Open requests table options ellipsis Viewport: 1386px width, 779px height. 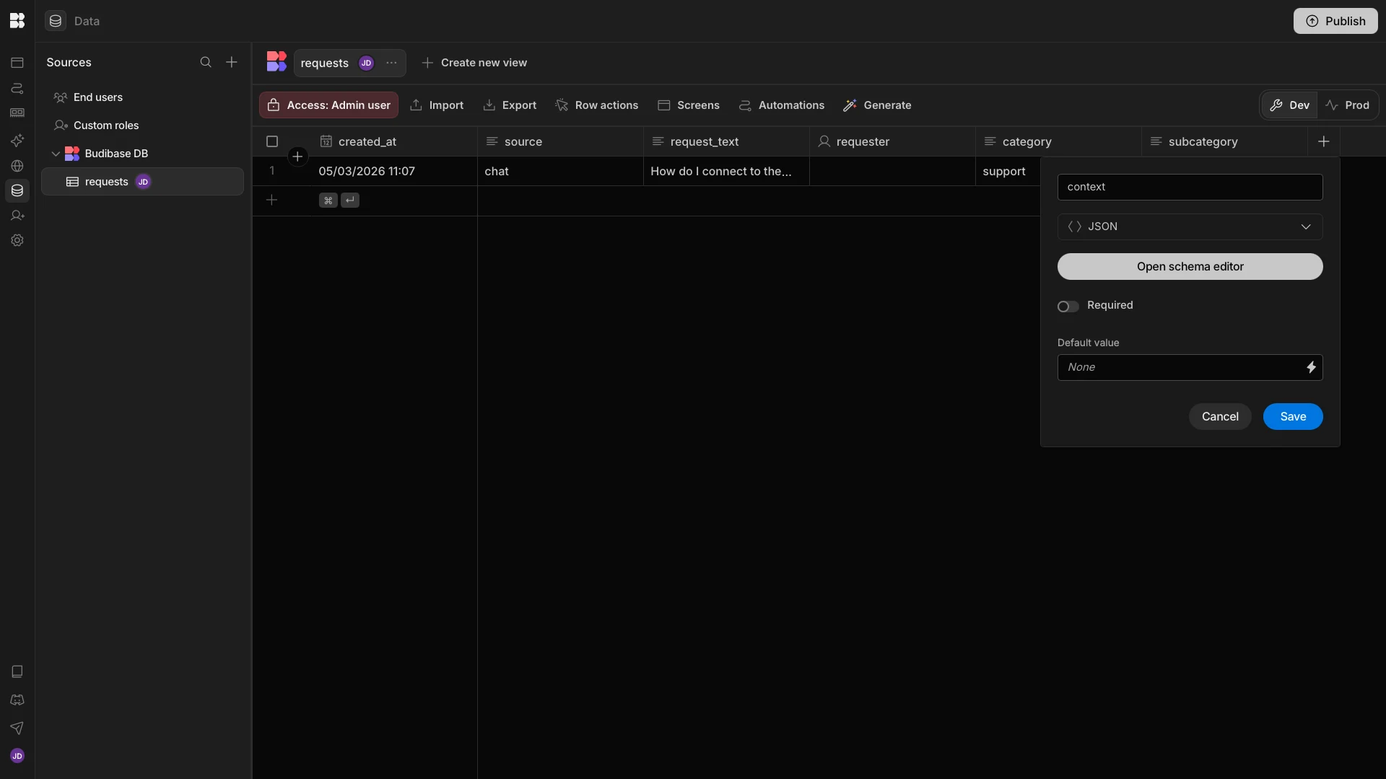[391, 63]
